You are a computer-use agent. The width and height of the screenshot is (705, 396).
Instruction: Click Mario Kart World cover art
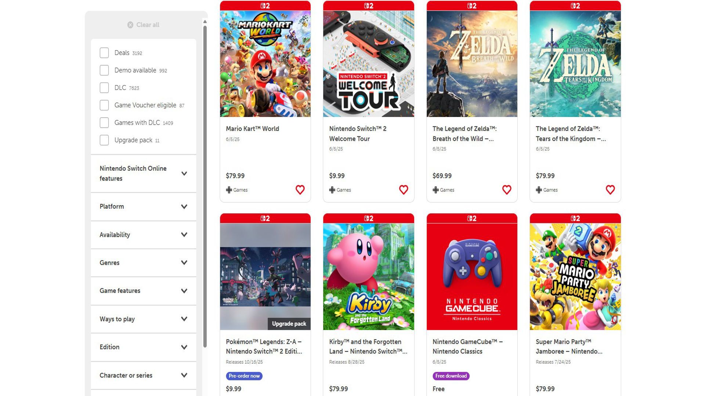(x=265, y=64)
